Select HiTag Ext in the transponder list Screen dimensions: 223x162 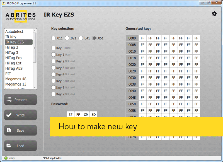point(19,63)
